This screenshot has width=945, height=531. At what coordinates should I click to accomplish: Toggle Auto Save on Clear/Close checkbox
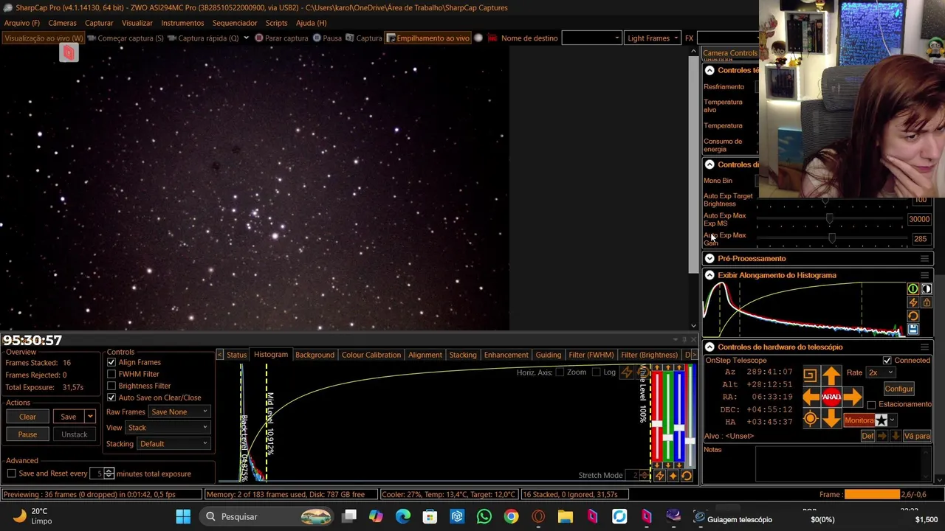tap(111, 398)
